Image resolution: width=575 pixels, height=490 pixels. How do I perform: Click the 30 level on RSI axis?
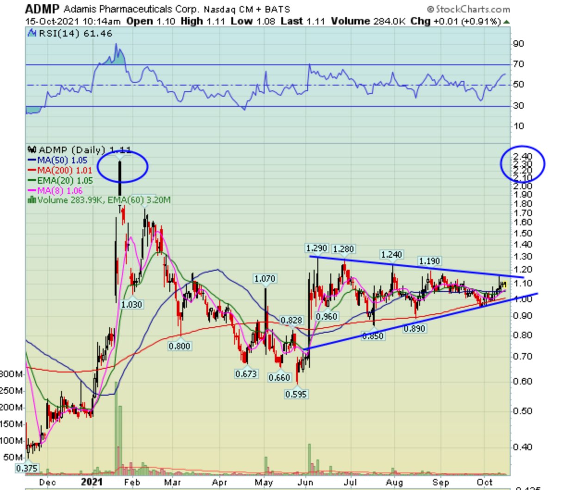519,105
